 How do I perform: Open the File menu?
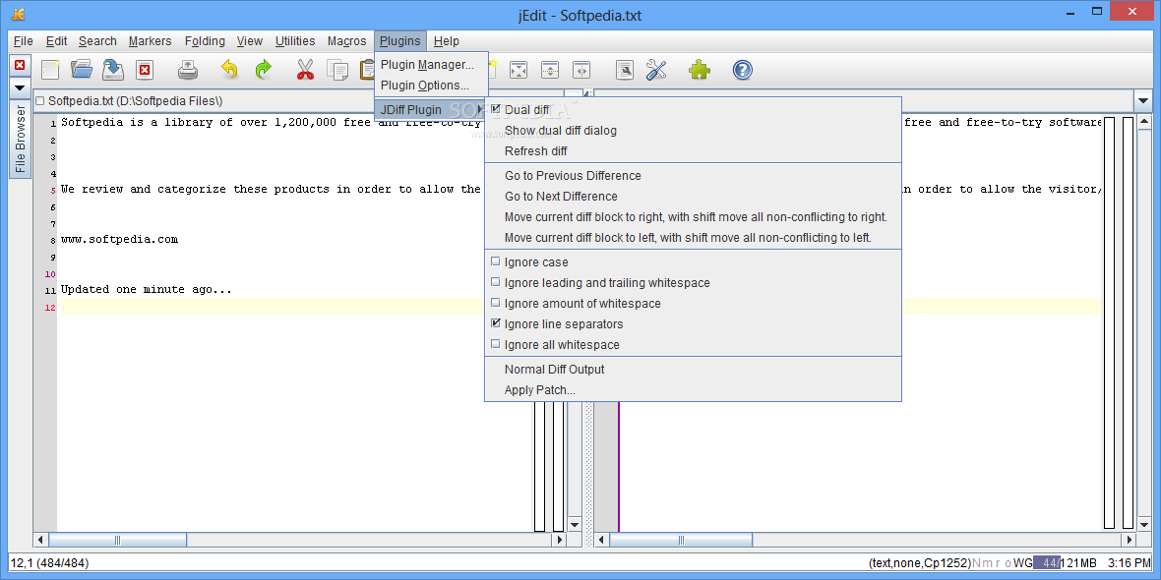click(x=23, y=41)
